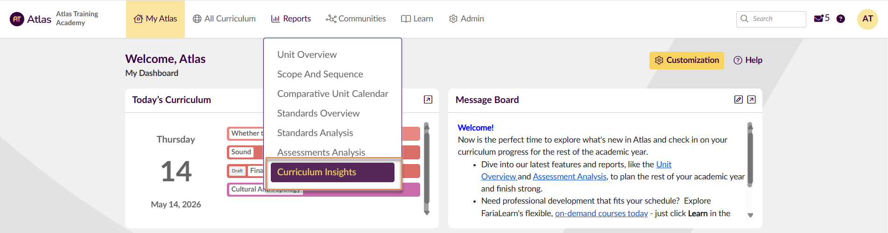Click the Atlas logo icon
Viewport: 888px width, 233px height.
[x=17, y=19]
